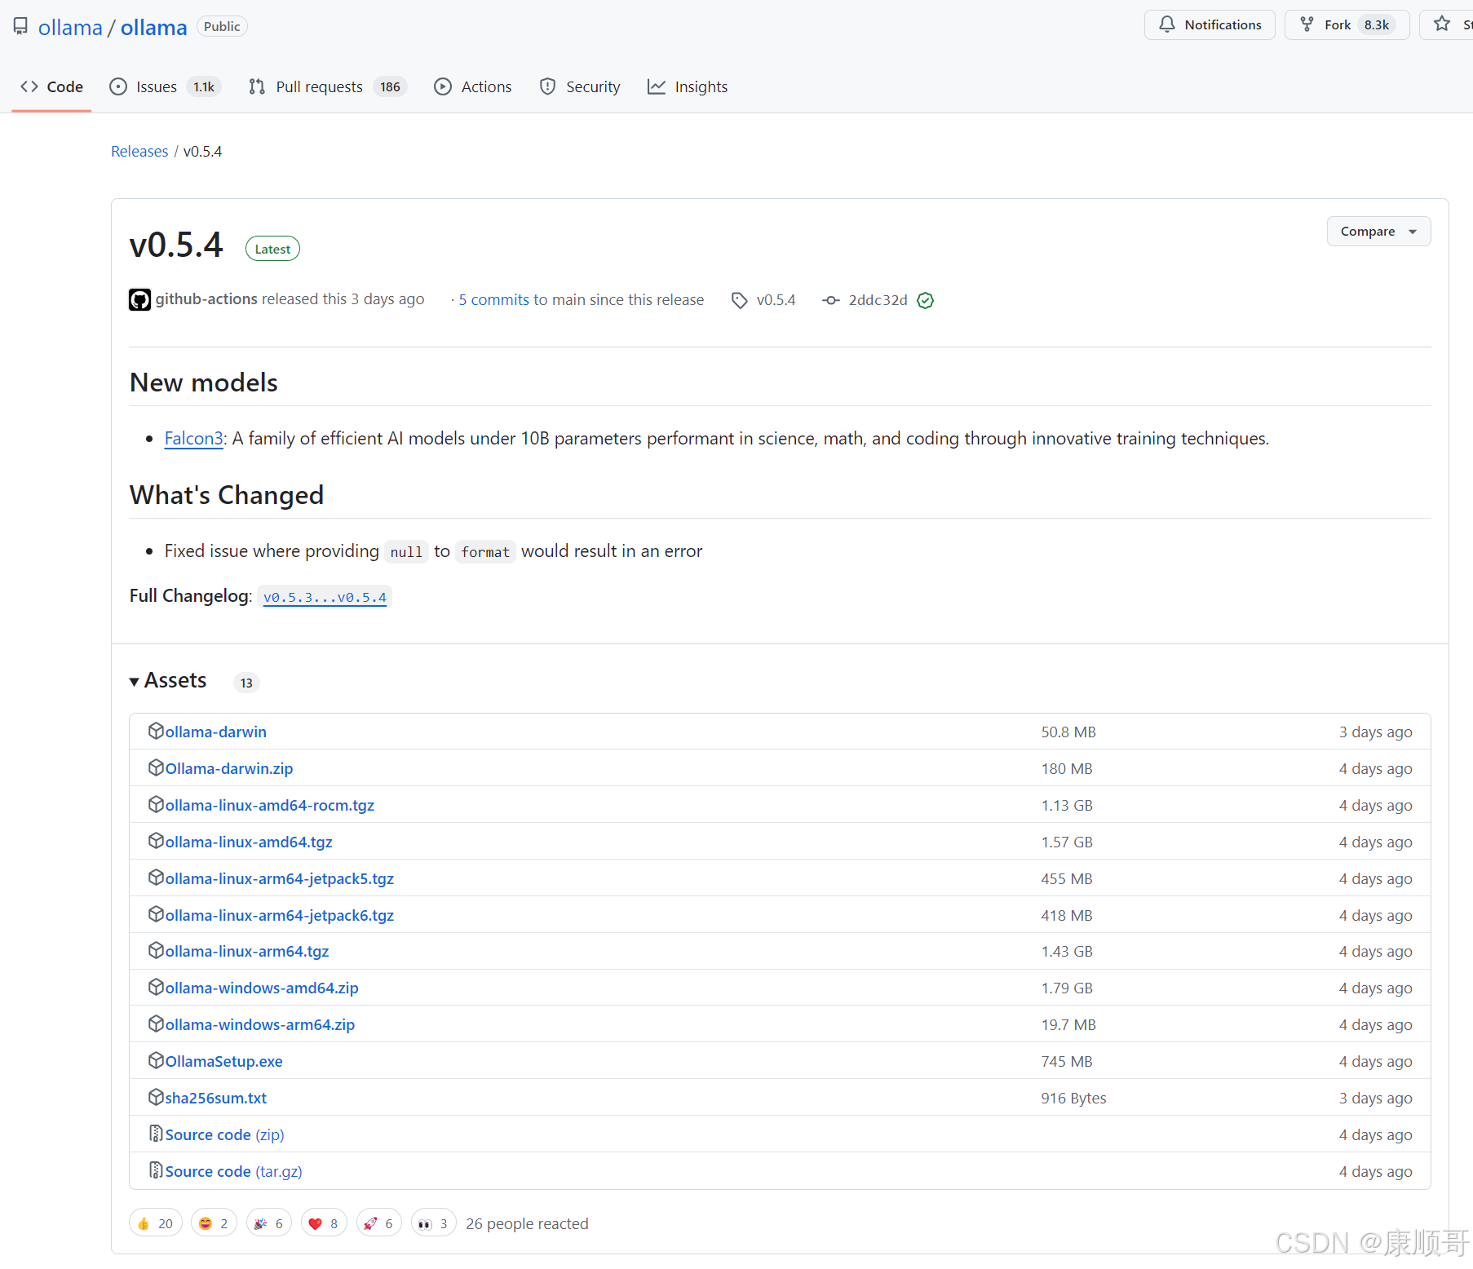Open the github-actions author link
This screenshot has height=1269, width=1473.
pyautogui.click(x=206, y=299)
